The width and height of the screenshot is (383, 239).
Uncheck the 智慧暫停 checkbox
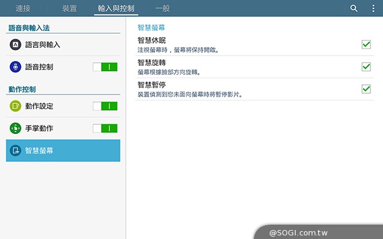pyautogui.click(x=366, y=89)
